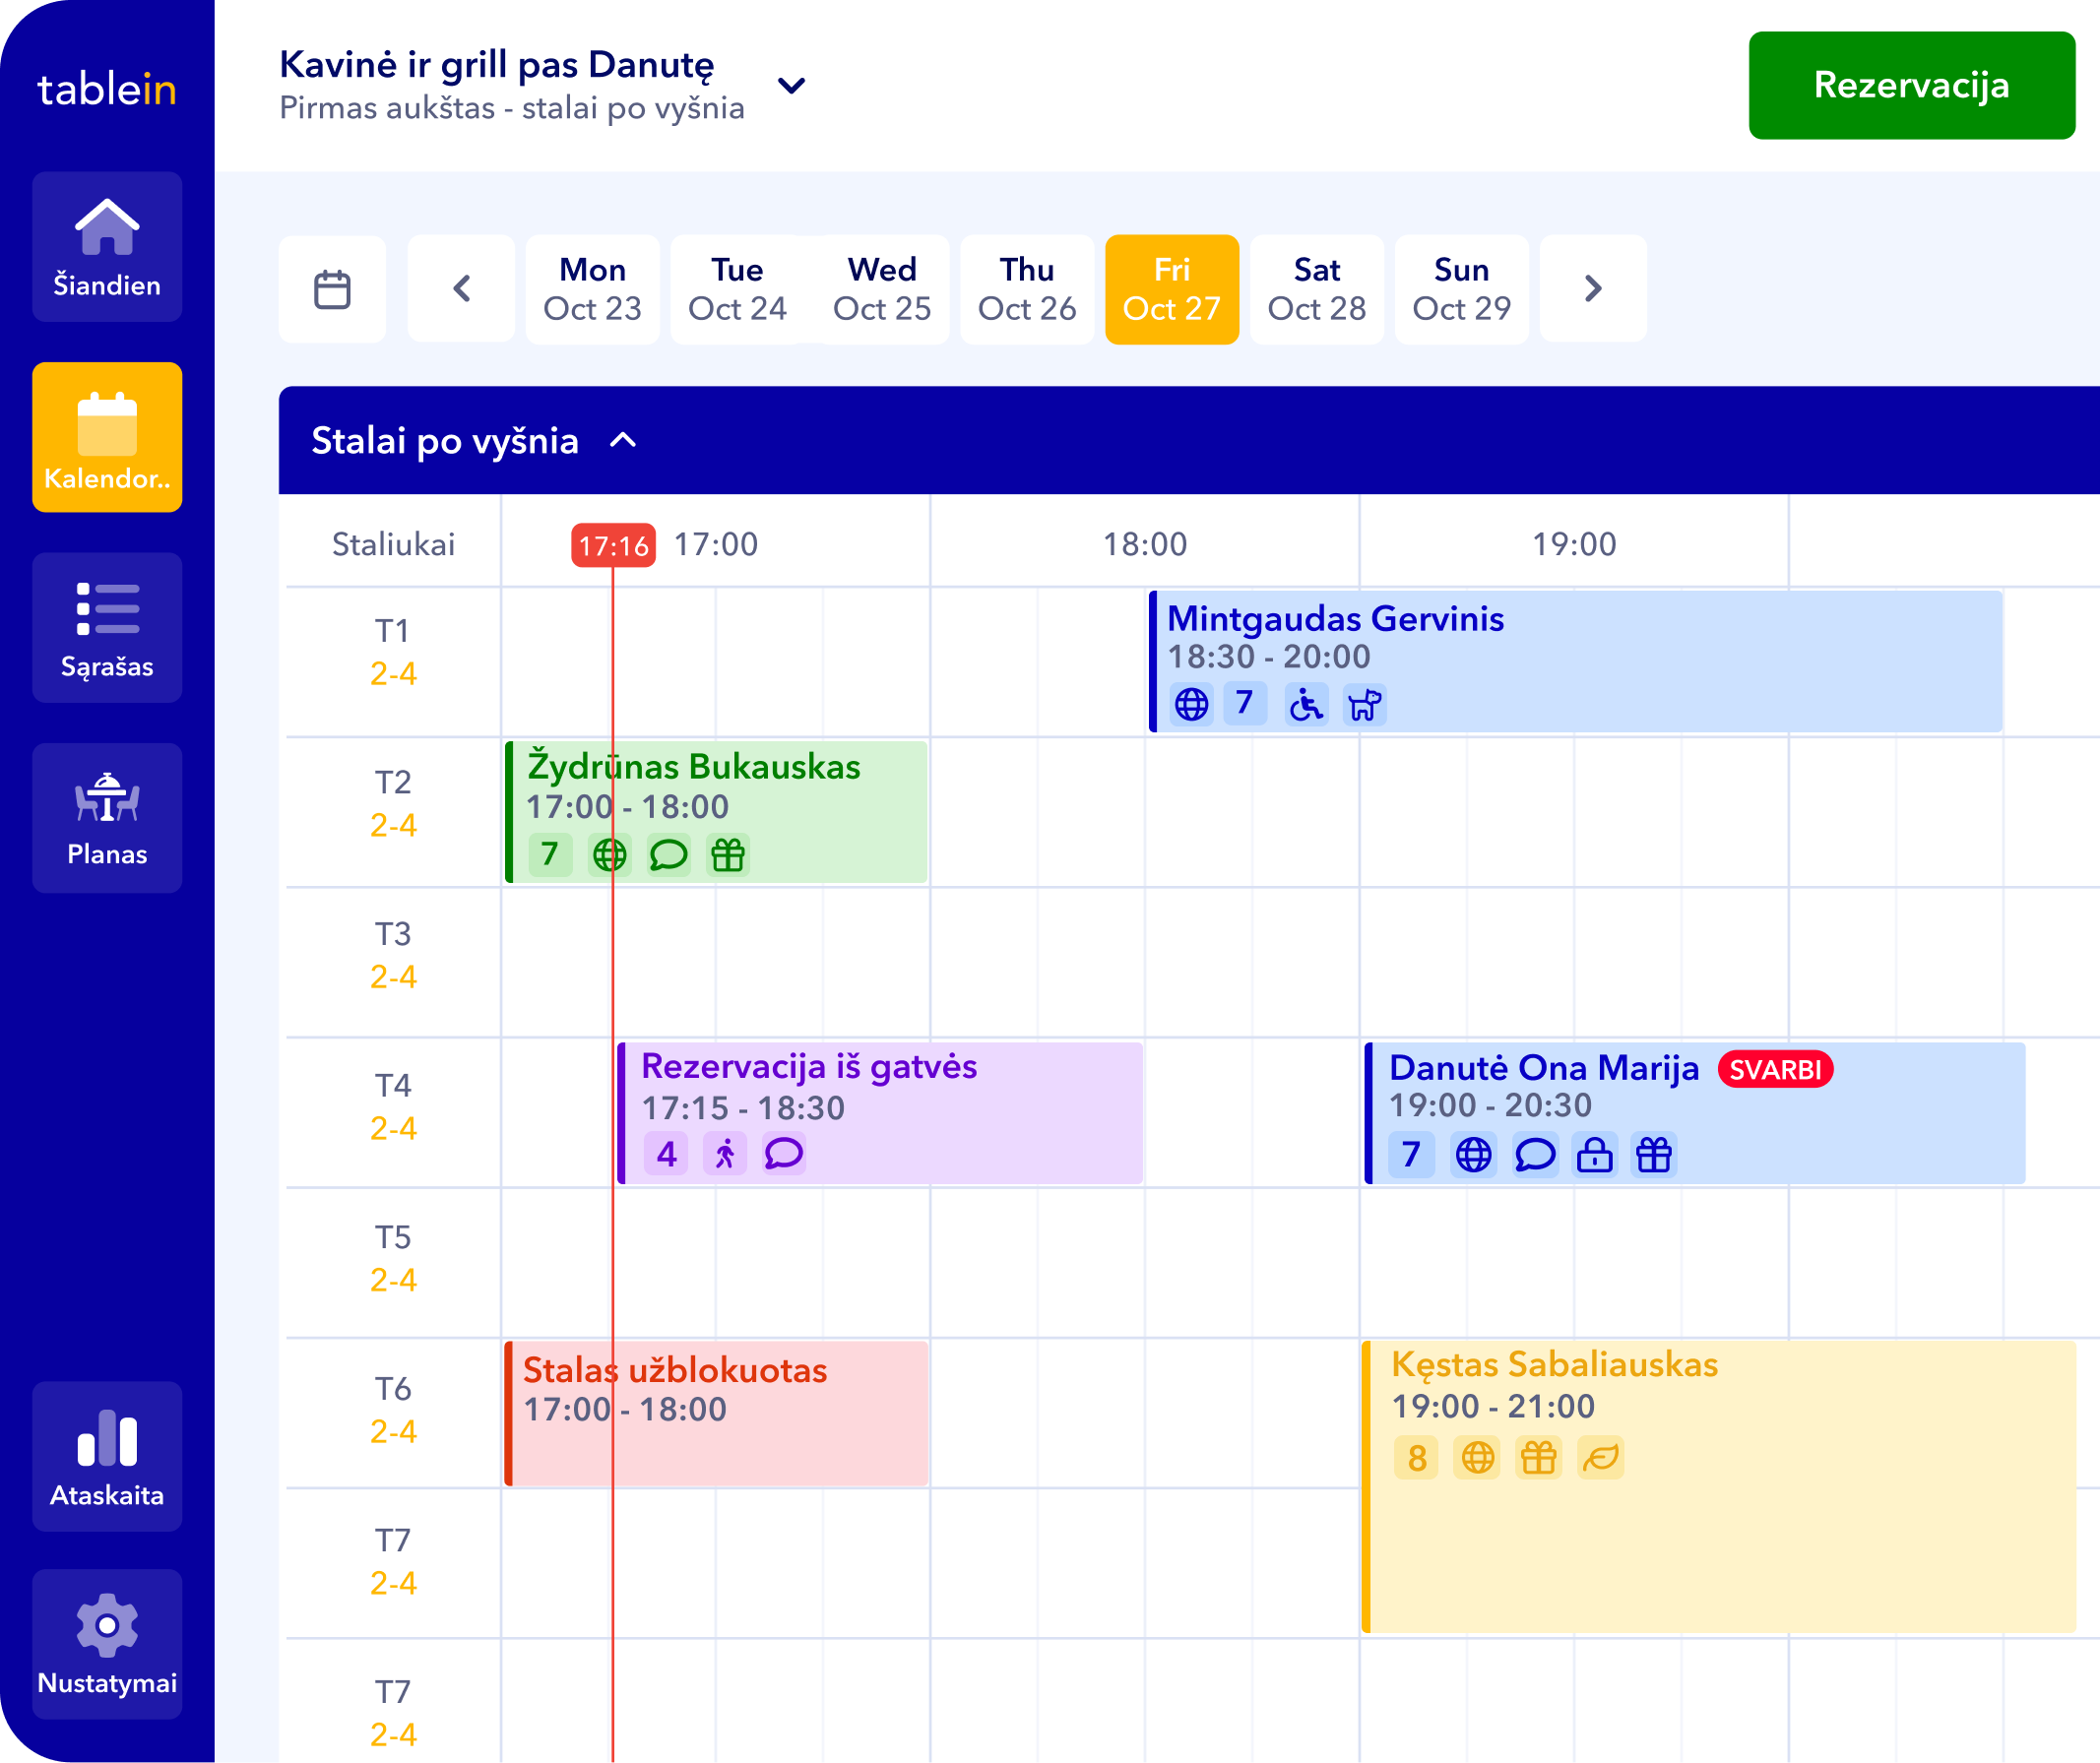
Task: Click the Staliukai column header
Action: point(393,545)
